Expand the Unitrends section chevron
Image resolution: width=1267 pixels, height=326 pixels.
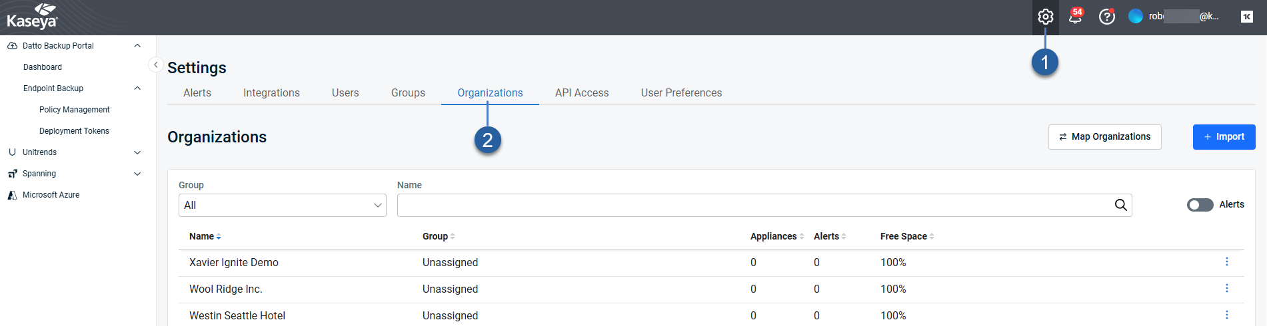pyautogui.click(x=137, y=152)
